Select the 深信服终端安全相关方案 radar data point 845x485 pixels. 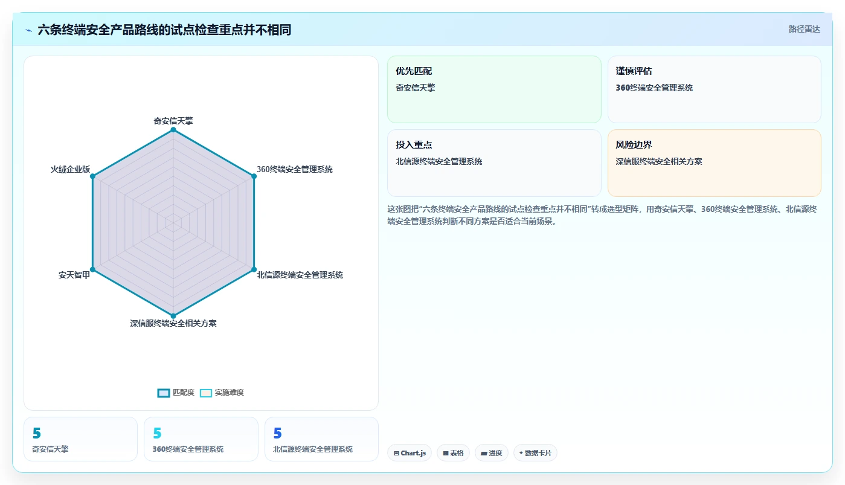173,316
